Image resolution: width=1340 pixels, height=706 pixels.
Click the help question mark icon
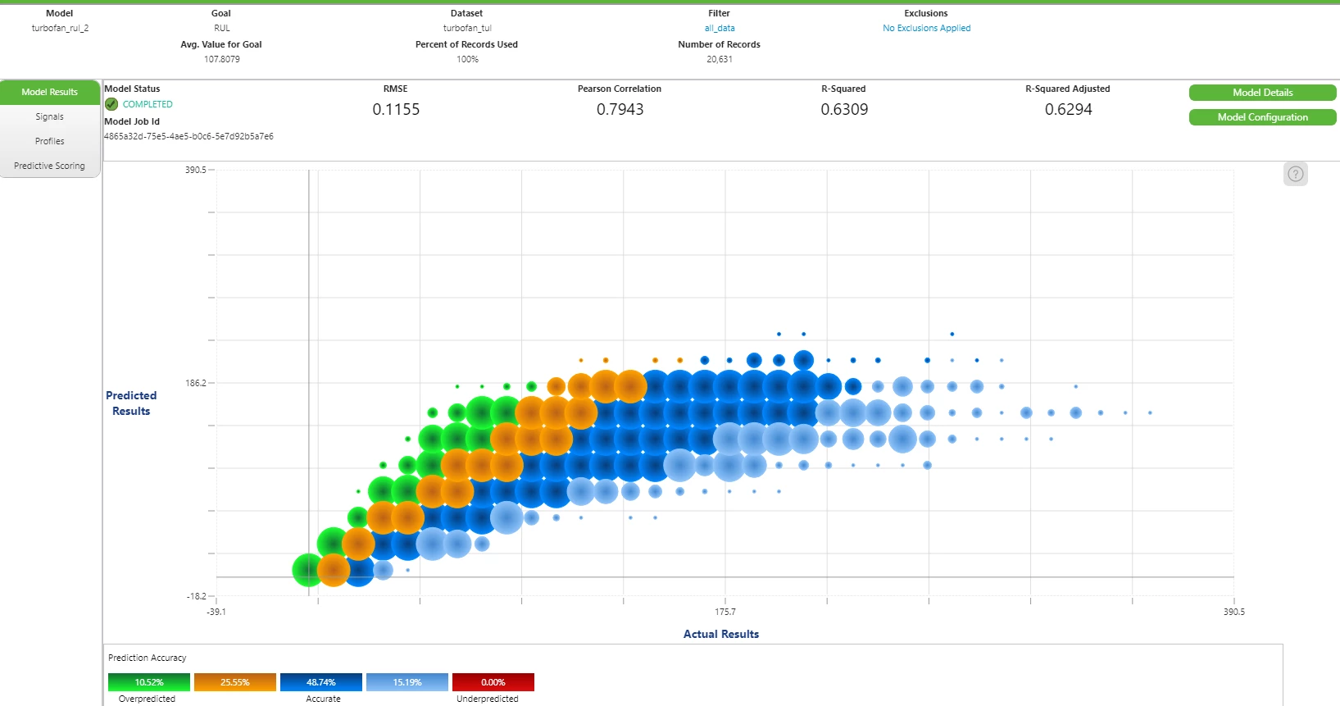(1295, 174)
